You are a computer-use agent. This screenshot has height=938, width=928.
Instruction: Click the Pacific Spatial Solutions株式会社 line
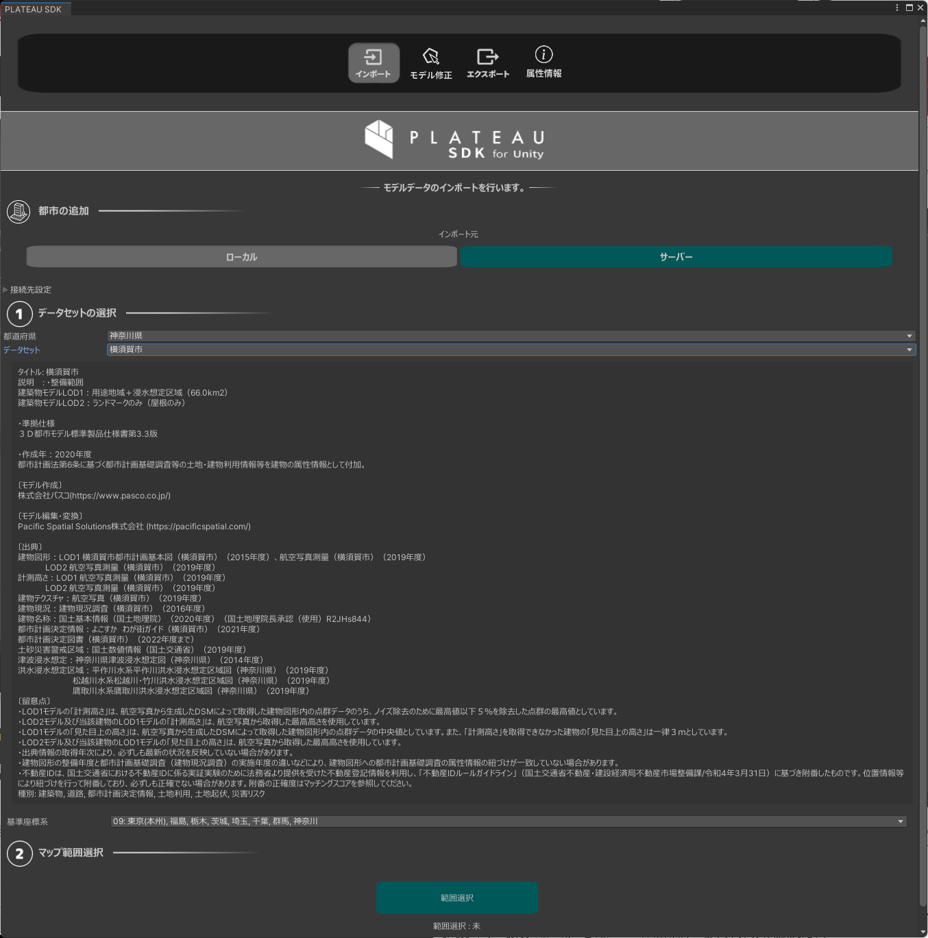click(x=134, y=527)
